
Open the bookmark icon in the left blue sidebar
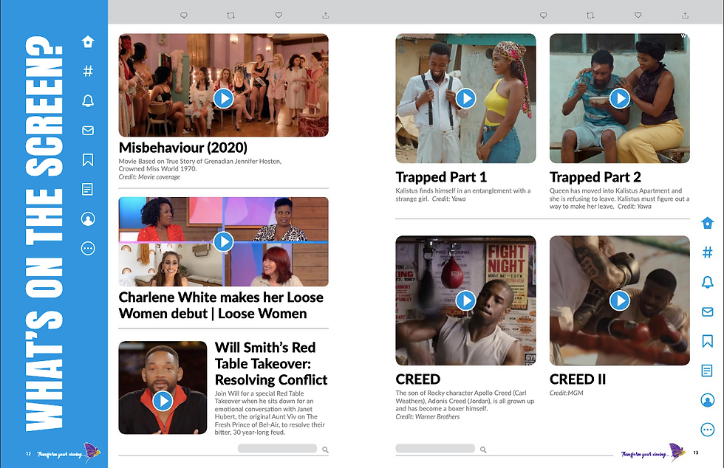click(88, 159)
